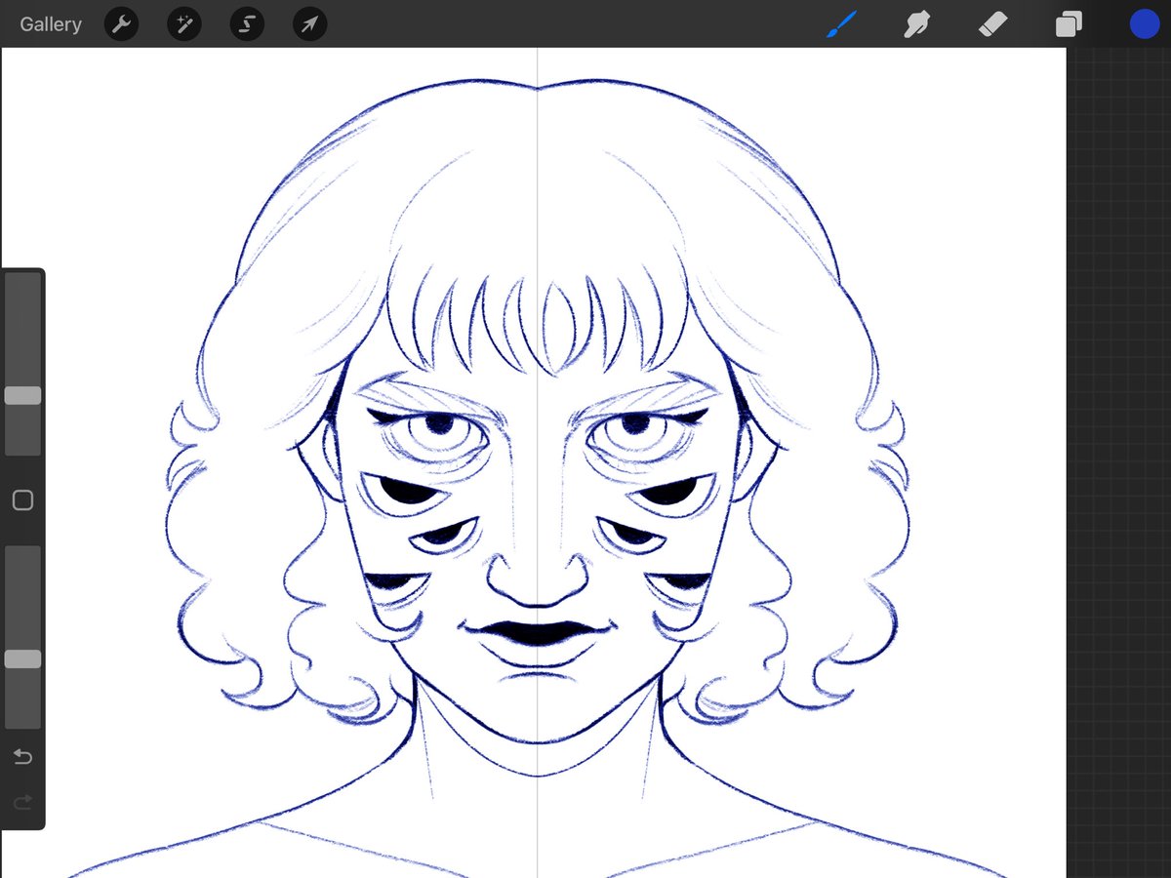Activate the Selection tool

[x=247, y=24]
